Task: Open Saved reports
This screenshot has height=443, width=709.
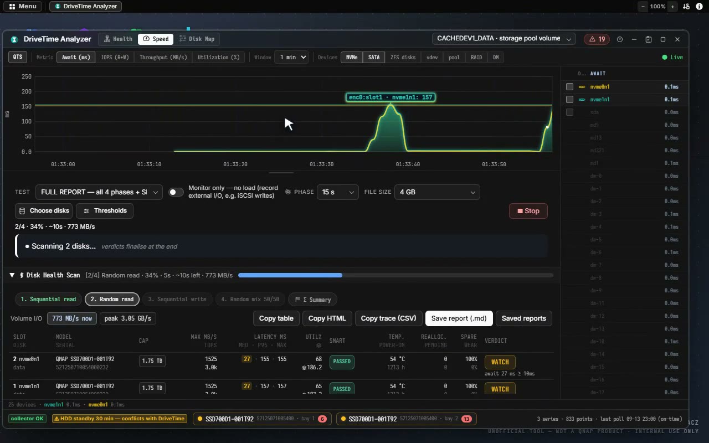Action: pos(524,318)
